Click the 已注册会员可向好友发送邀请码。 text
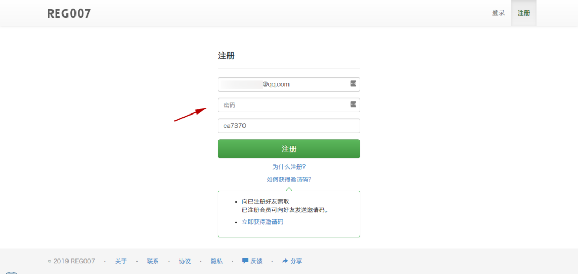 pyautogui.click(x=285, y=210)
